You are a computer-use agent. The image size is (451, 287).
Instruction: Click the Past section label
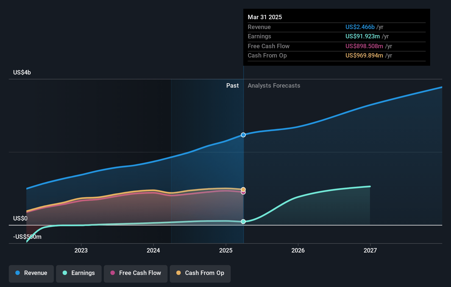[x=232, y=86]
